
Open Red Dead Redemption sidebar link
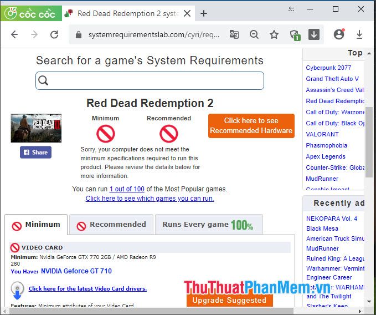(x=335, y=101)
